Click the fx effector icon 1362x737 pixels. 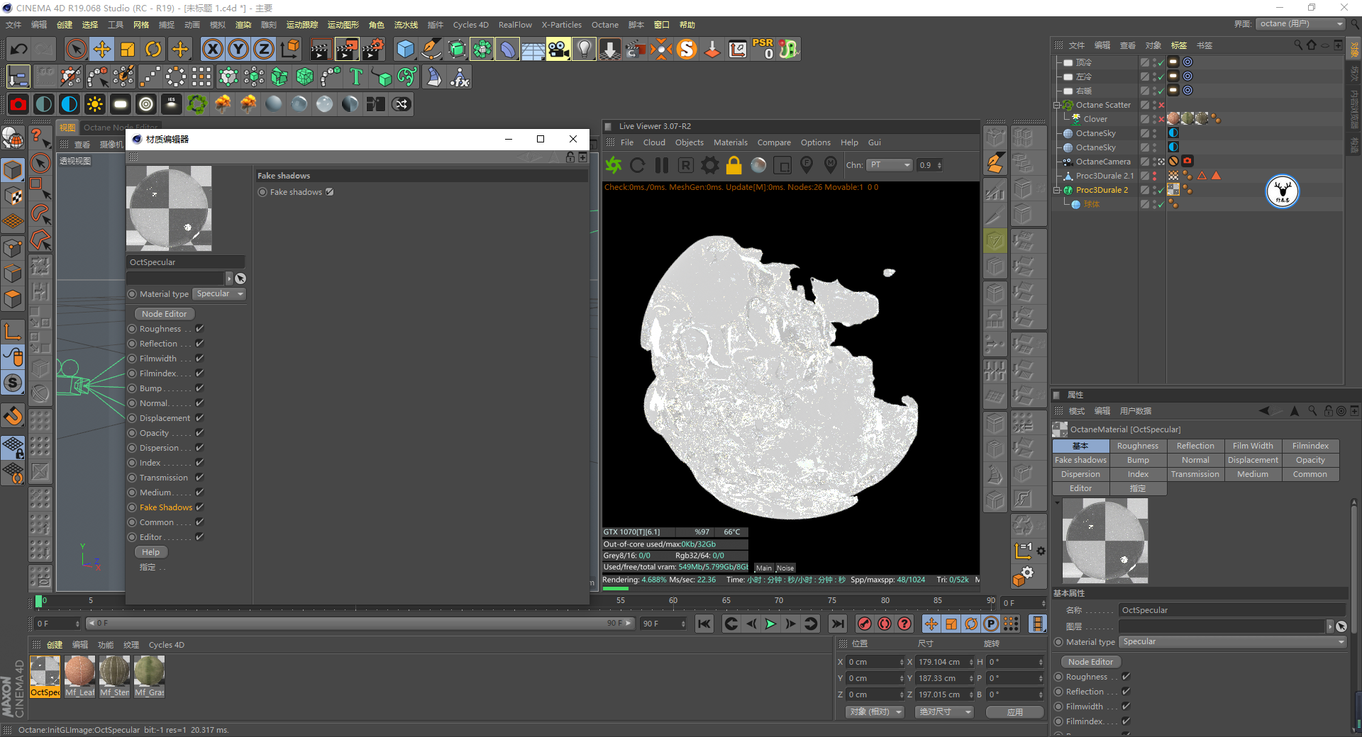460,77
